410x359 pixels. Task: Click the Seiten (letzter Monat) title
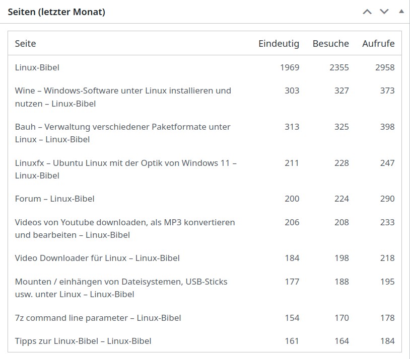pos(56,12)
